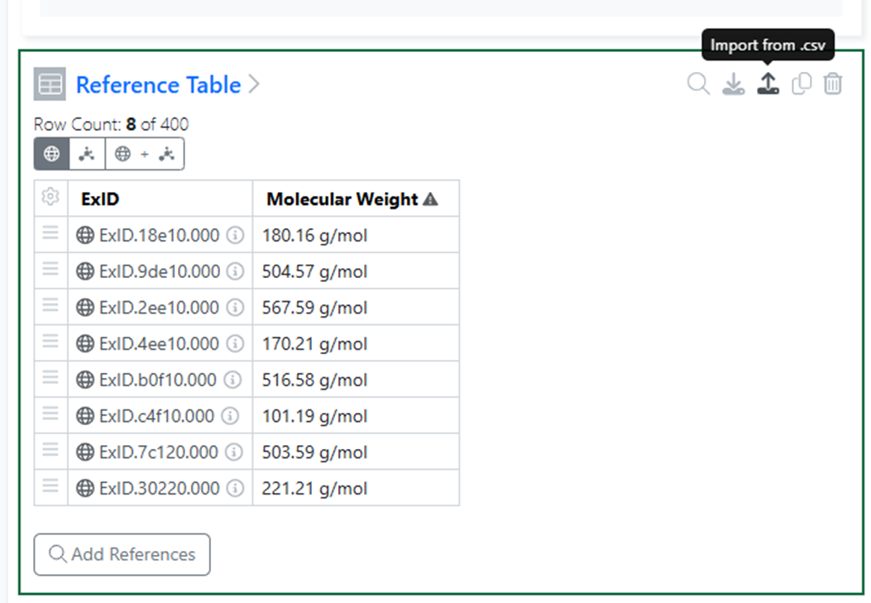Image resolution: width=871 pixels, height=603 pixels.
Task: Click the Add References button
Action: click(122, 554)
